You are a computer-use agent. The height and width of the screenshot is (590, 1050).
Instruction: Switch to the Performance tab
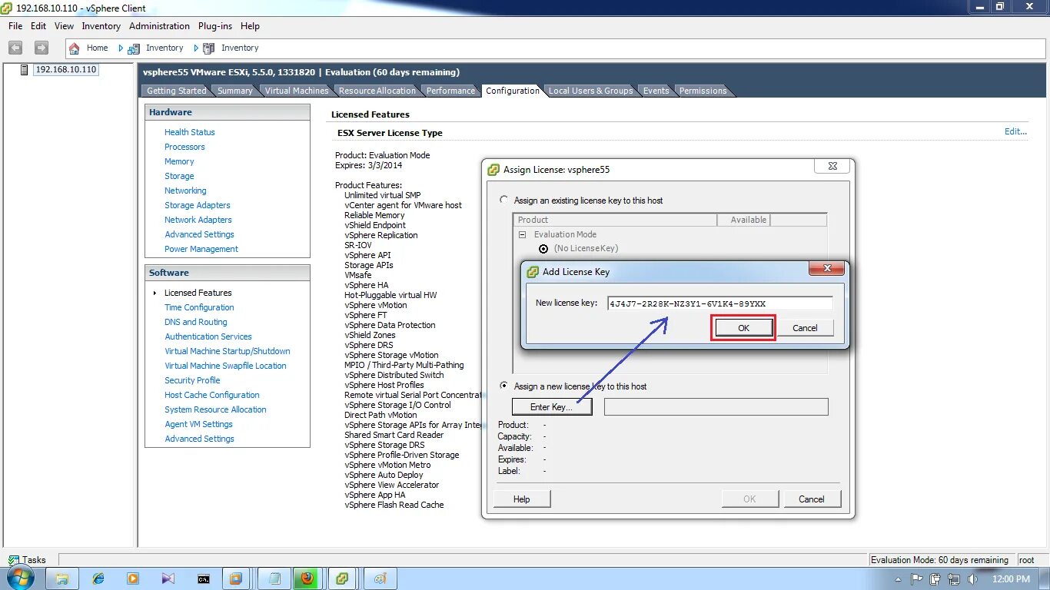coord(451,91)
